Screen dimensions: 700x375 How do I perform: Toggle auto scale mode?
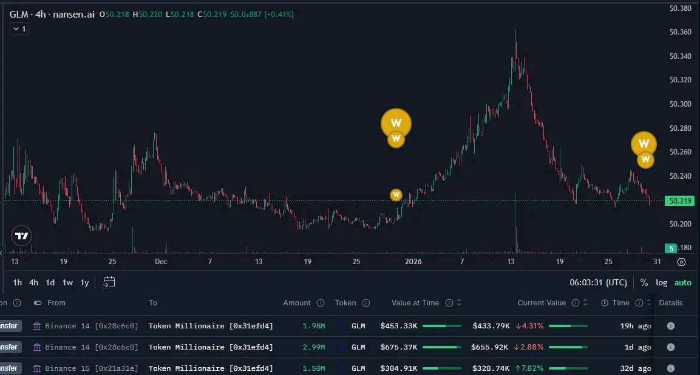(682, 282)
